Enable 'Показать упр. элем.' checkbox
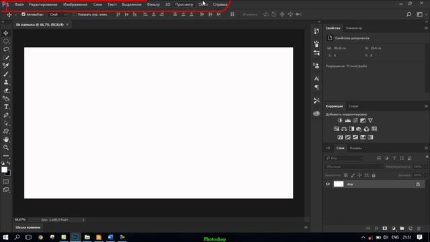This screenshot has width=430, height=242. coord(75,14)
